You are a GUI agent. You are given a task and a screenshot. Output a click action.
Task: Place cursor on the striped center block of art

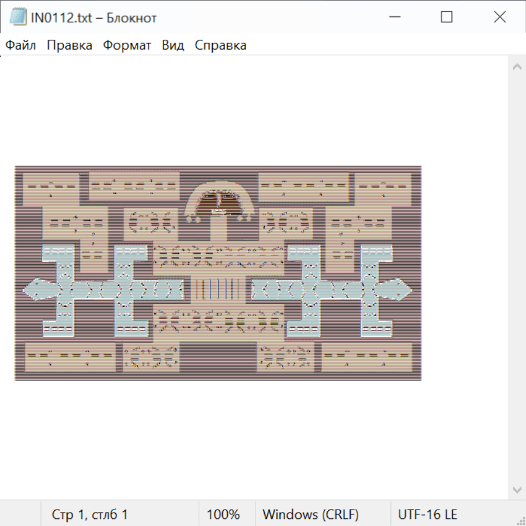coord(218,289)
